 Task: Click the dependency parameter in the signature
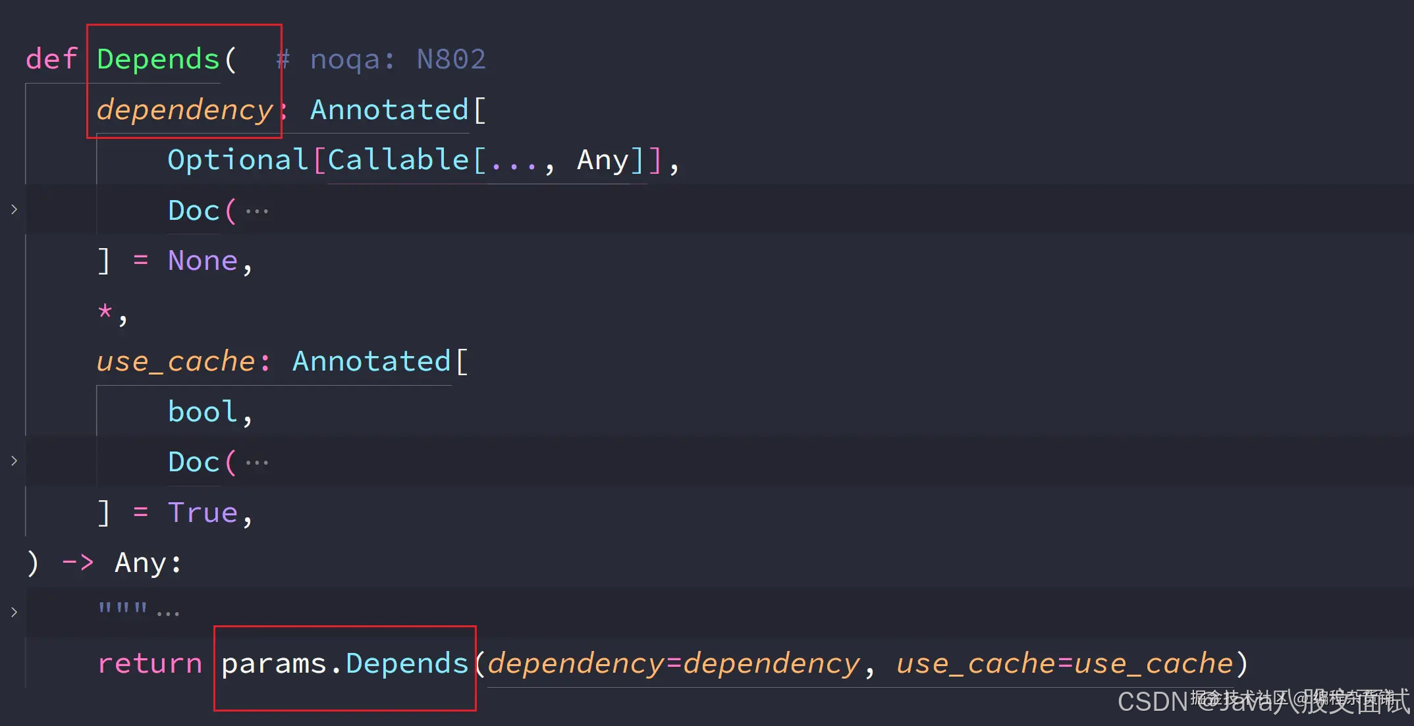click(184, 109)
